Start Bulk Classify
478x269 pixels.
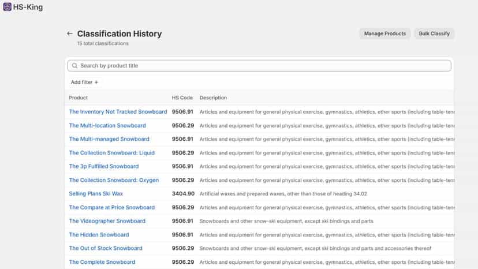[434, 33]
